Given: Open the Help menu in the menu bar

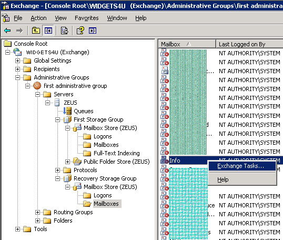Looking at the screenshot, I should pyautogui.click(x=141, y=18).
